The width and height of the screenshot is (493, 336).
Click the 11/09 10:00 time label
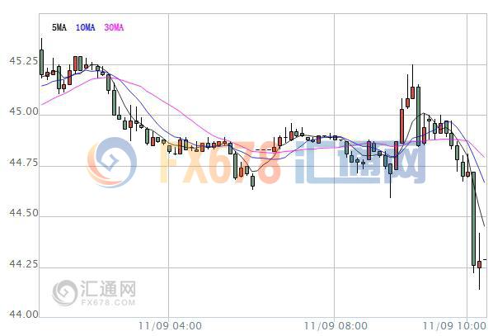pos(454,325)
